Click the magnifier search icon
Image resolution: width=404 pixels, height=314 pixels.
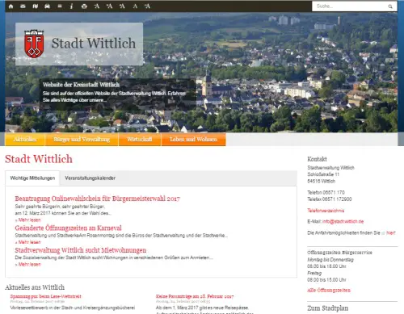390,6
